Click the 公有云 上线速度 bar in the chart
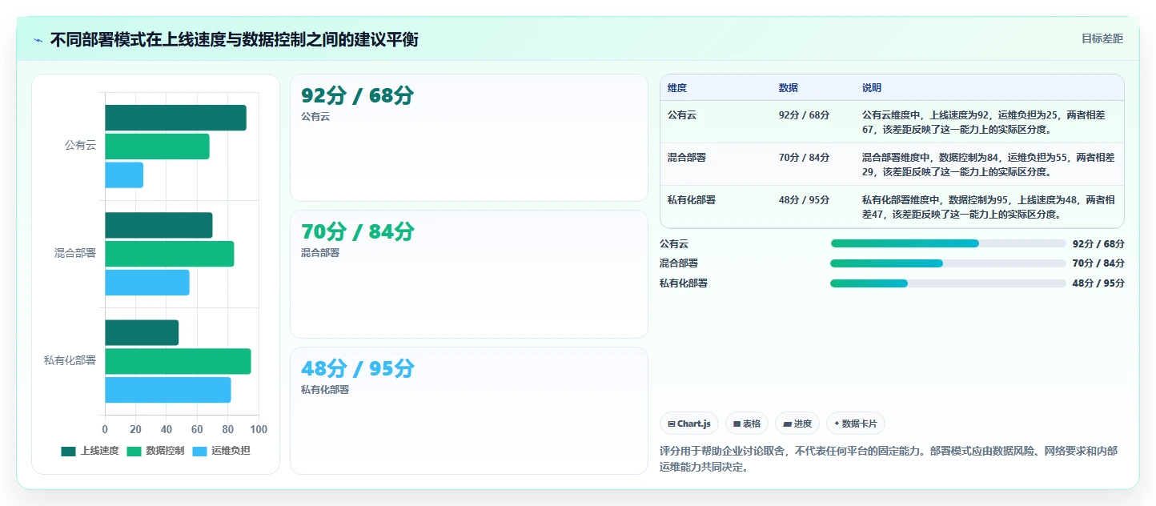The height and width of the screenshot is (506, 1156). [175, 118]
